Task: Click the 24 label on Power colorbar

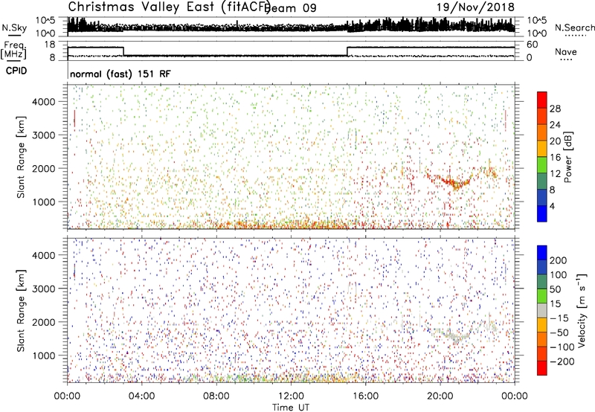Action: [x=555, y=125]
